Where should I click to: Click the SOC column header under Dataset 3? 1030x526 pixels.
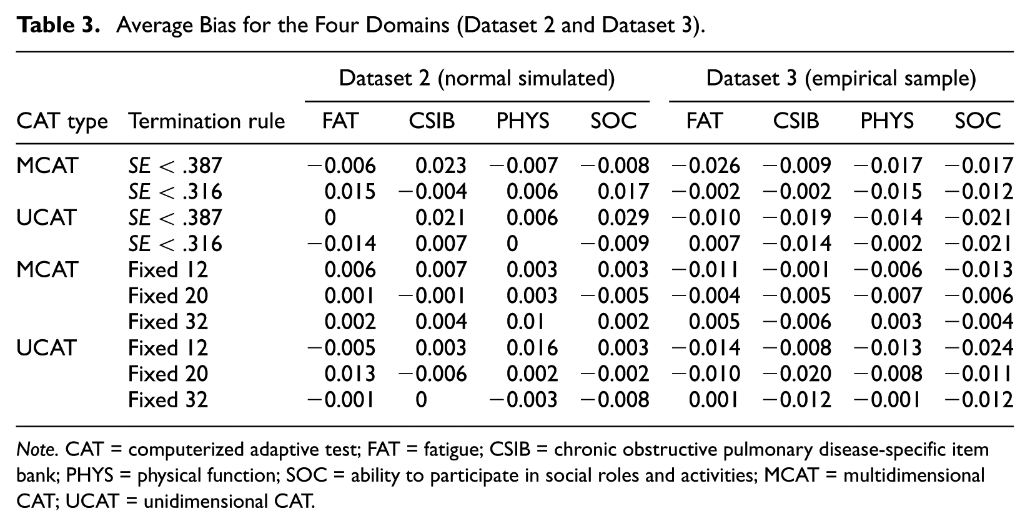point(978,121)
